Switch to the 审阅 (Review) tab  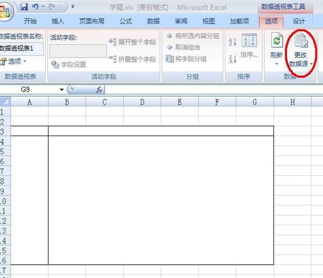181,21
